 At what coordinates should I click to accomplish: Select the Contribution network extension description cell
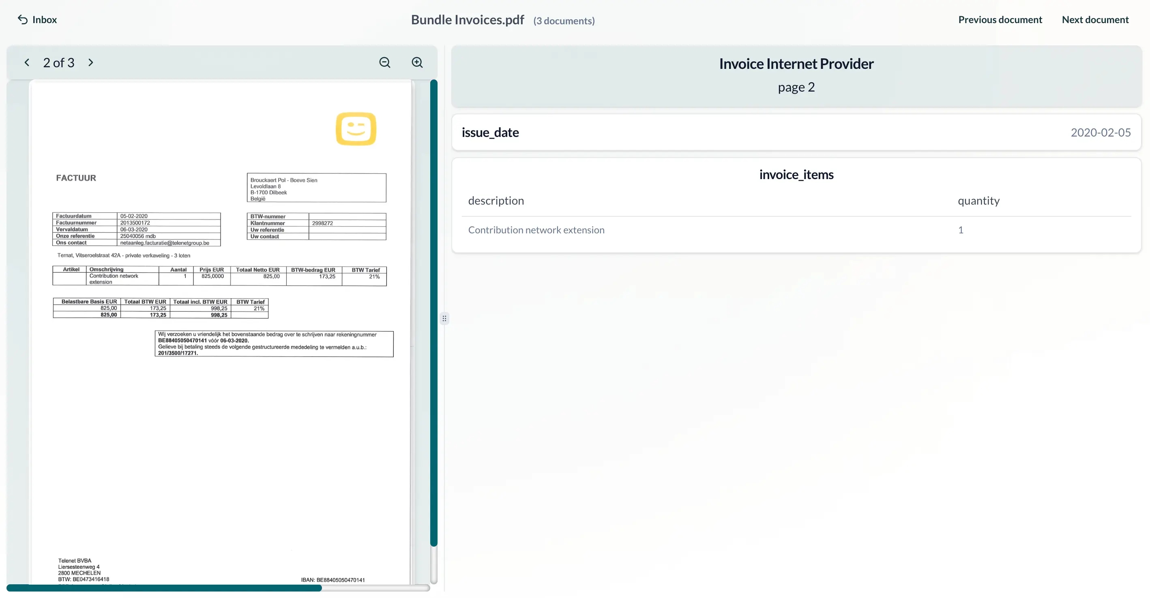[536, 230]
